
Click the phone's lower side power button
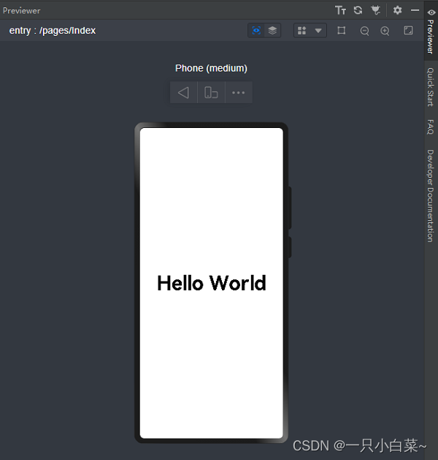[289, 248]
